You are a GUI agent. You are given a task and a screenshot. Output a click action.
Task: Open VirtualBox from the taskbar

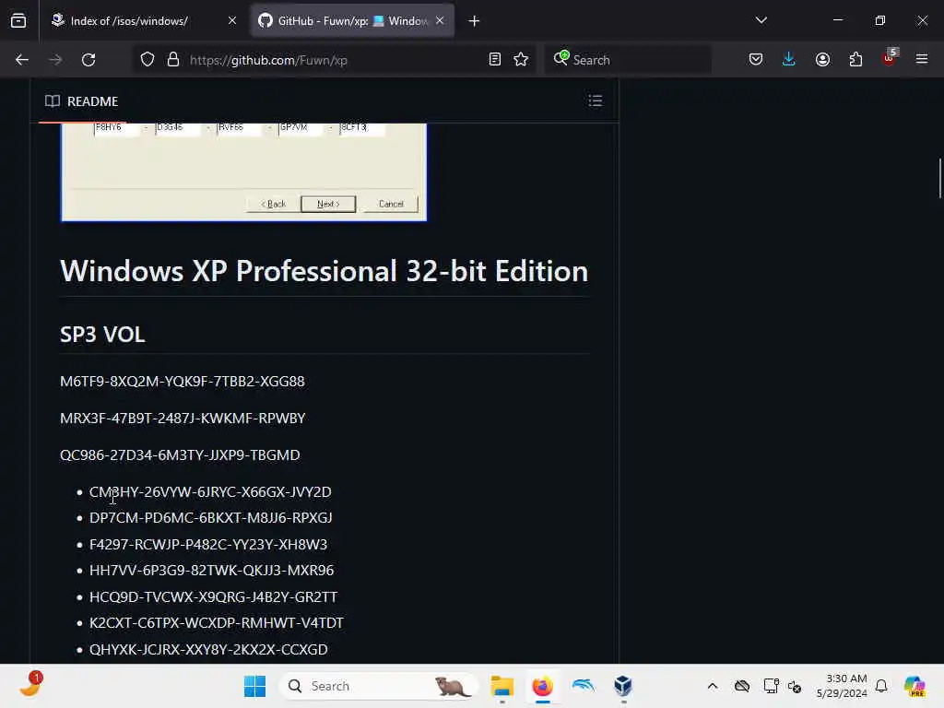click(x=623, y=686)
